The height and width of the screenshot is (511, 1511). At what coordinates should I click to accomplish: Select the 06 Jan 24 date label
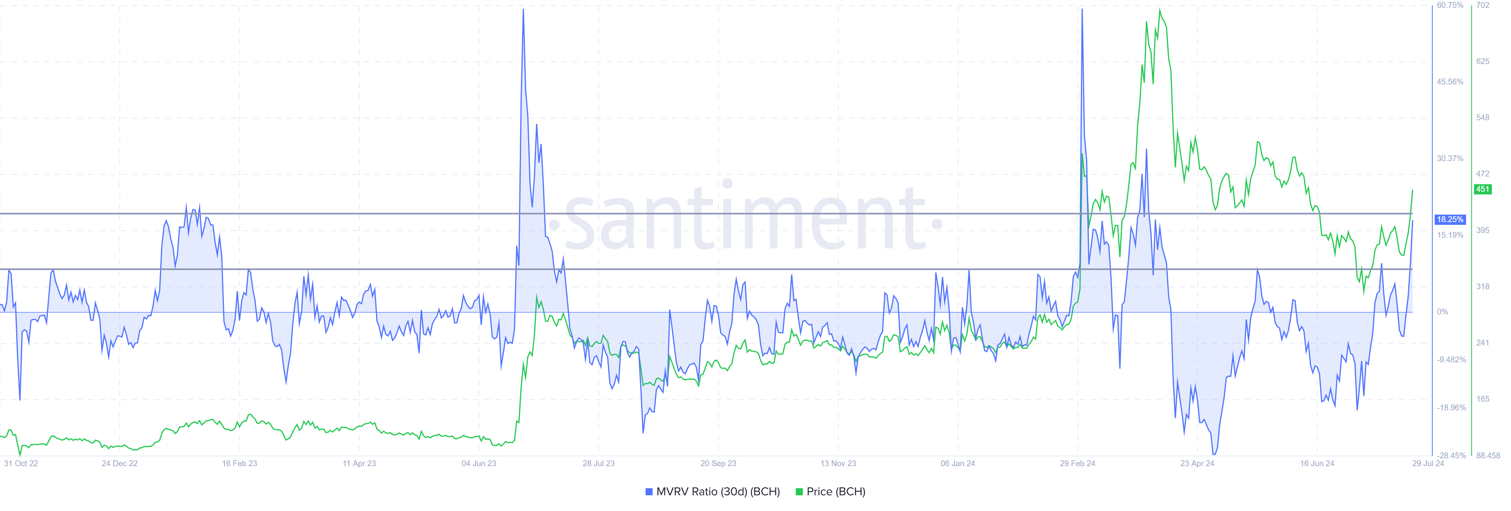(957, 463)
